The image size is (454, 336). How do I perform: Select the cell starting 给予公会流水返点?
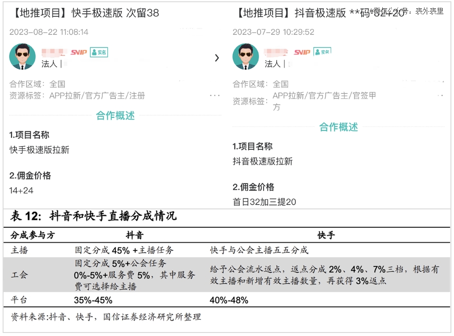tap(325, 275)
